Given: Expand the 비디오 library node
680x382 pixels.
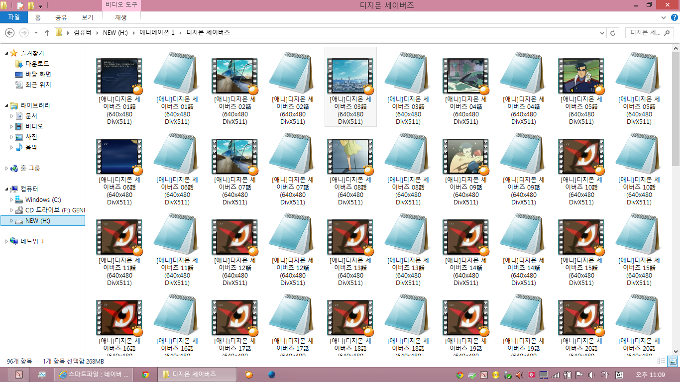Looking at the screenshot, I should [12, 126].
